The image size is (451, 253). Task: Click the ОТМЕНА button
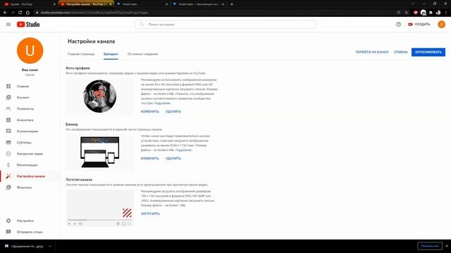click(x=401, y=52)
